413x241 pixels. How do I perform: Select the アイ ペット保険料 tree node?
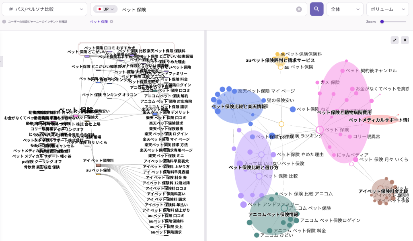98,165
